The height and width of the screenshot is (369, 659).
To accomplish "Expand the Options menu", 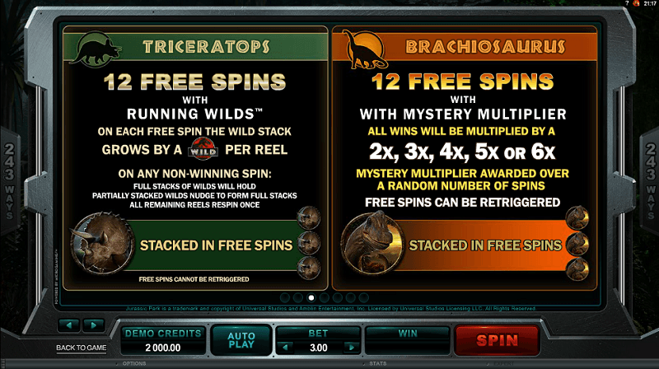I will pos(134,363).
